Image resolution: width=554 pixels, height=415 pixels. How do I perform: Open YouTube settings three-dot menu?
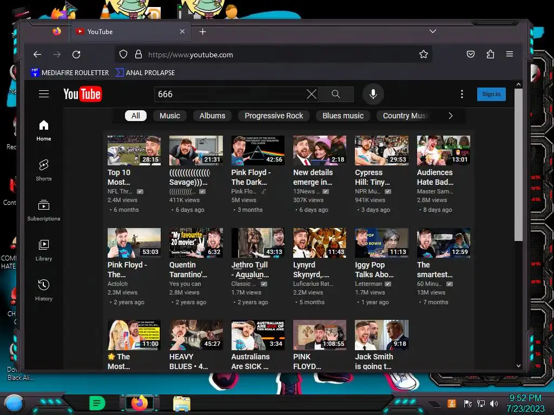(x=462, y=94)
